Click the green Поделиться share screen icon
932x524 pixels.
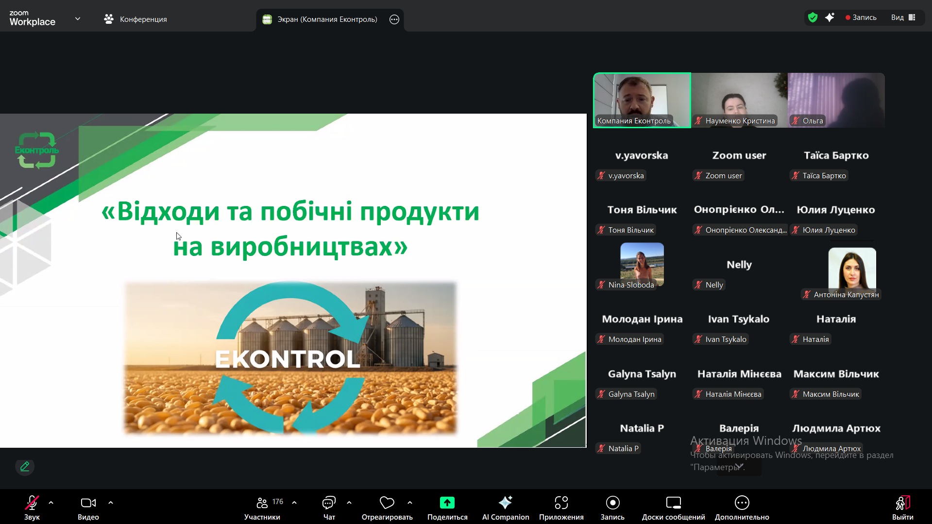447,503
